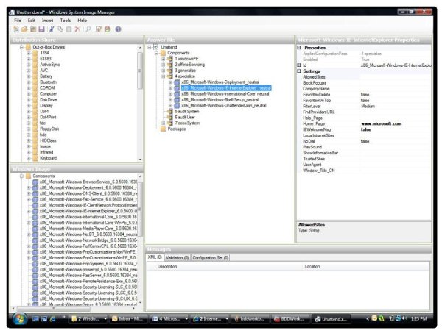
Task: Click the Validate Answer File toolbar icon
Action: pos(99,29)
